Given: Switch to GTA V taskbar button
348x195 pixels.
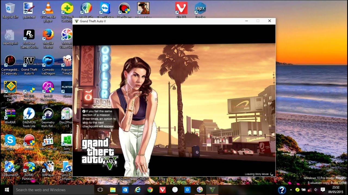Looking at the screenshot, I should (212, 190).
